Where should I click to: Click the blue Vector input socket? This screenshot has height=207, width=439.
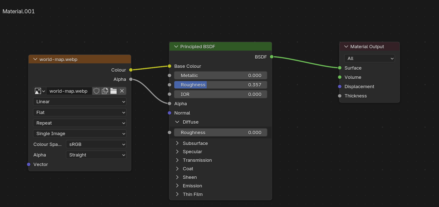tap(29, 165)
